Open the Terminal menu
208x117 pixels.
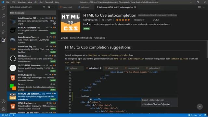[49, 2]
